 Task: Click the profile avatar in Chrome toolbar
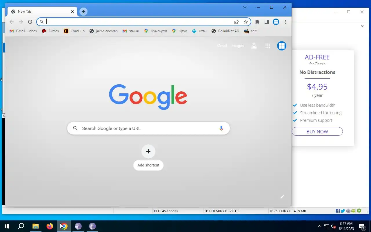[x=276, y=22]
